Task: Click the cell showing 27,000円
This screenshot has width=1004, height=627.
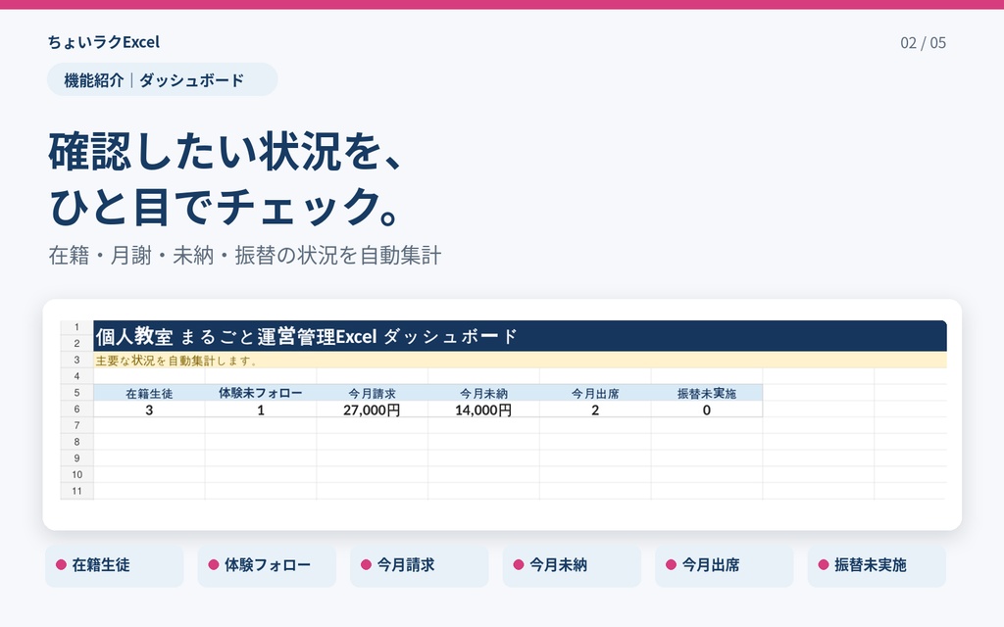Action: [372, 410]
